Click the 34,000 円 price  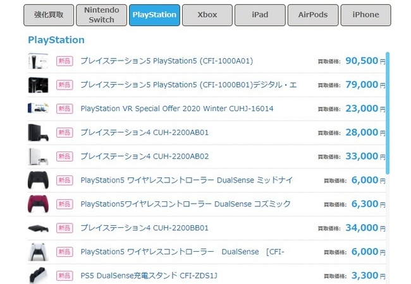(365, 228)
